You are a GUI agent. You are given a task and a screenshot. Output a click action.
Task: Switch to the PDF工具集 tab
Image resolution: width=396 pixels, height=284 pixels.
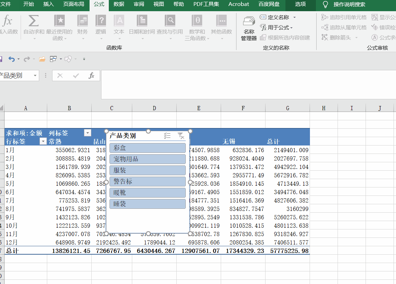pyautogui.click(x=206, y=4)
